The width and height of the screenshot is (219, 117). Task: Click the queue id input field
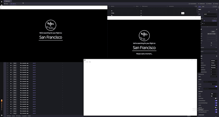(210, 82)
